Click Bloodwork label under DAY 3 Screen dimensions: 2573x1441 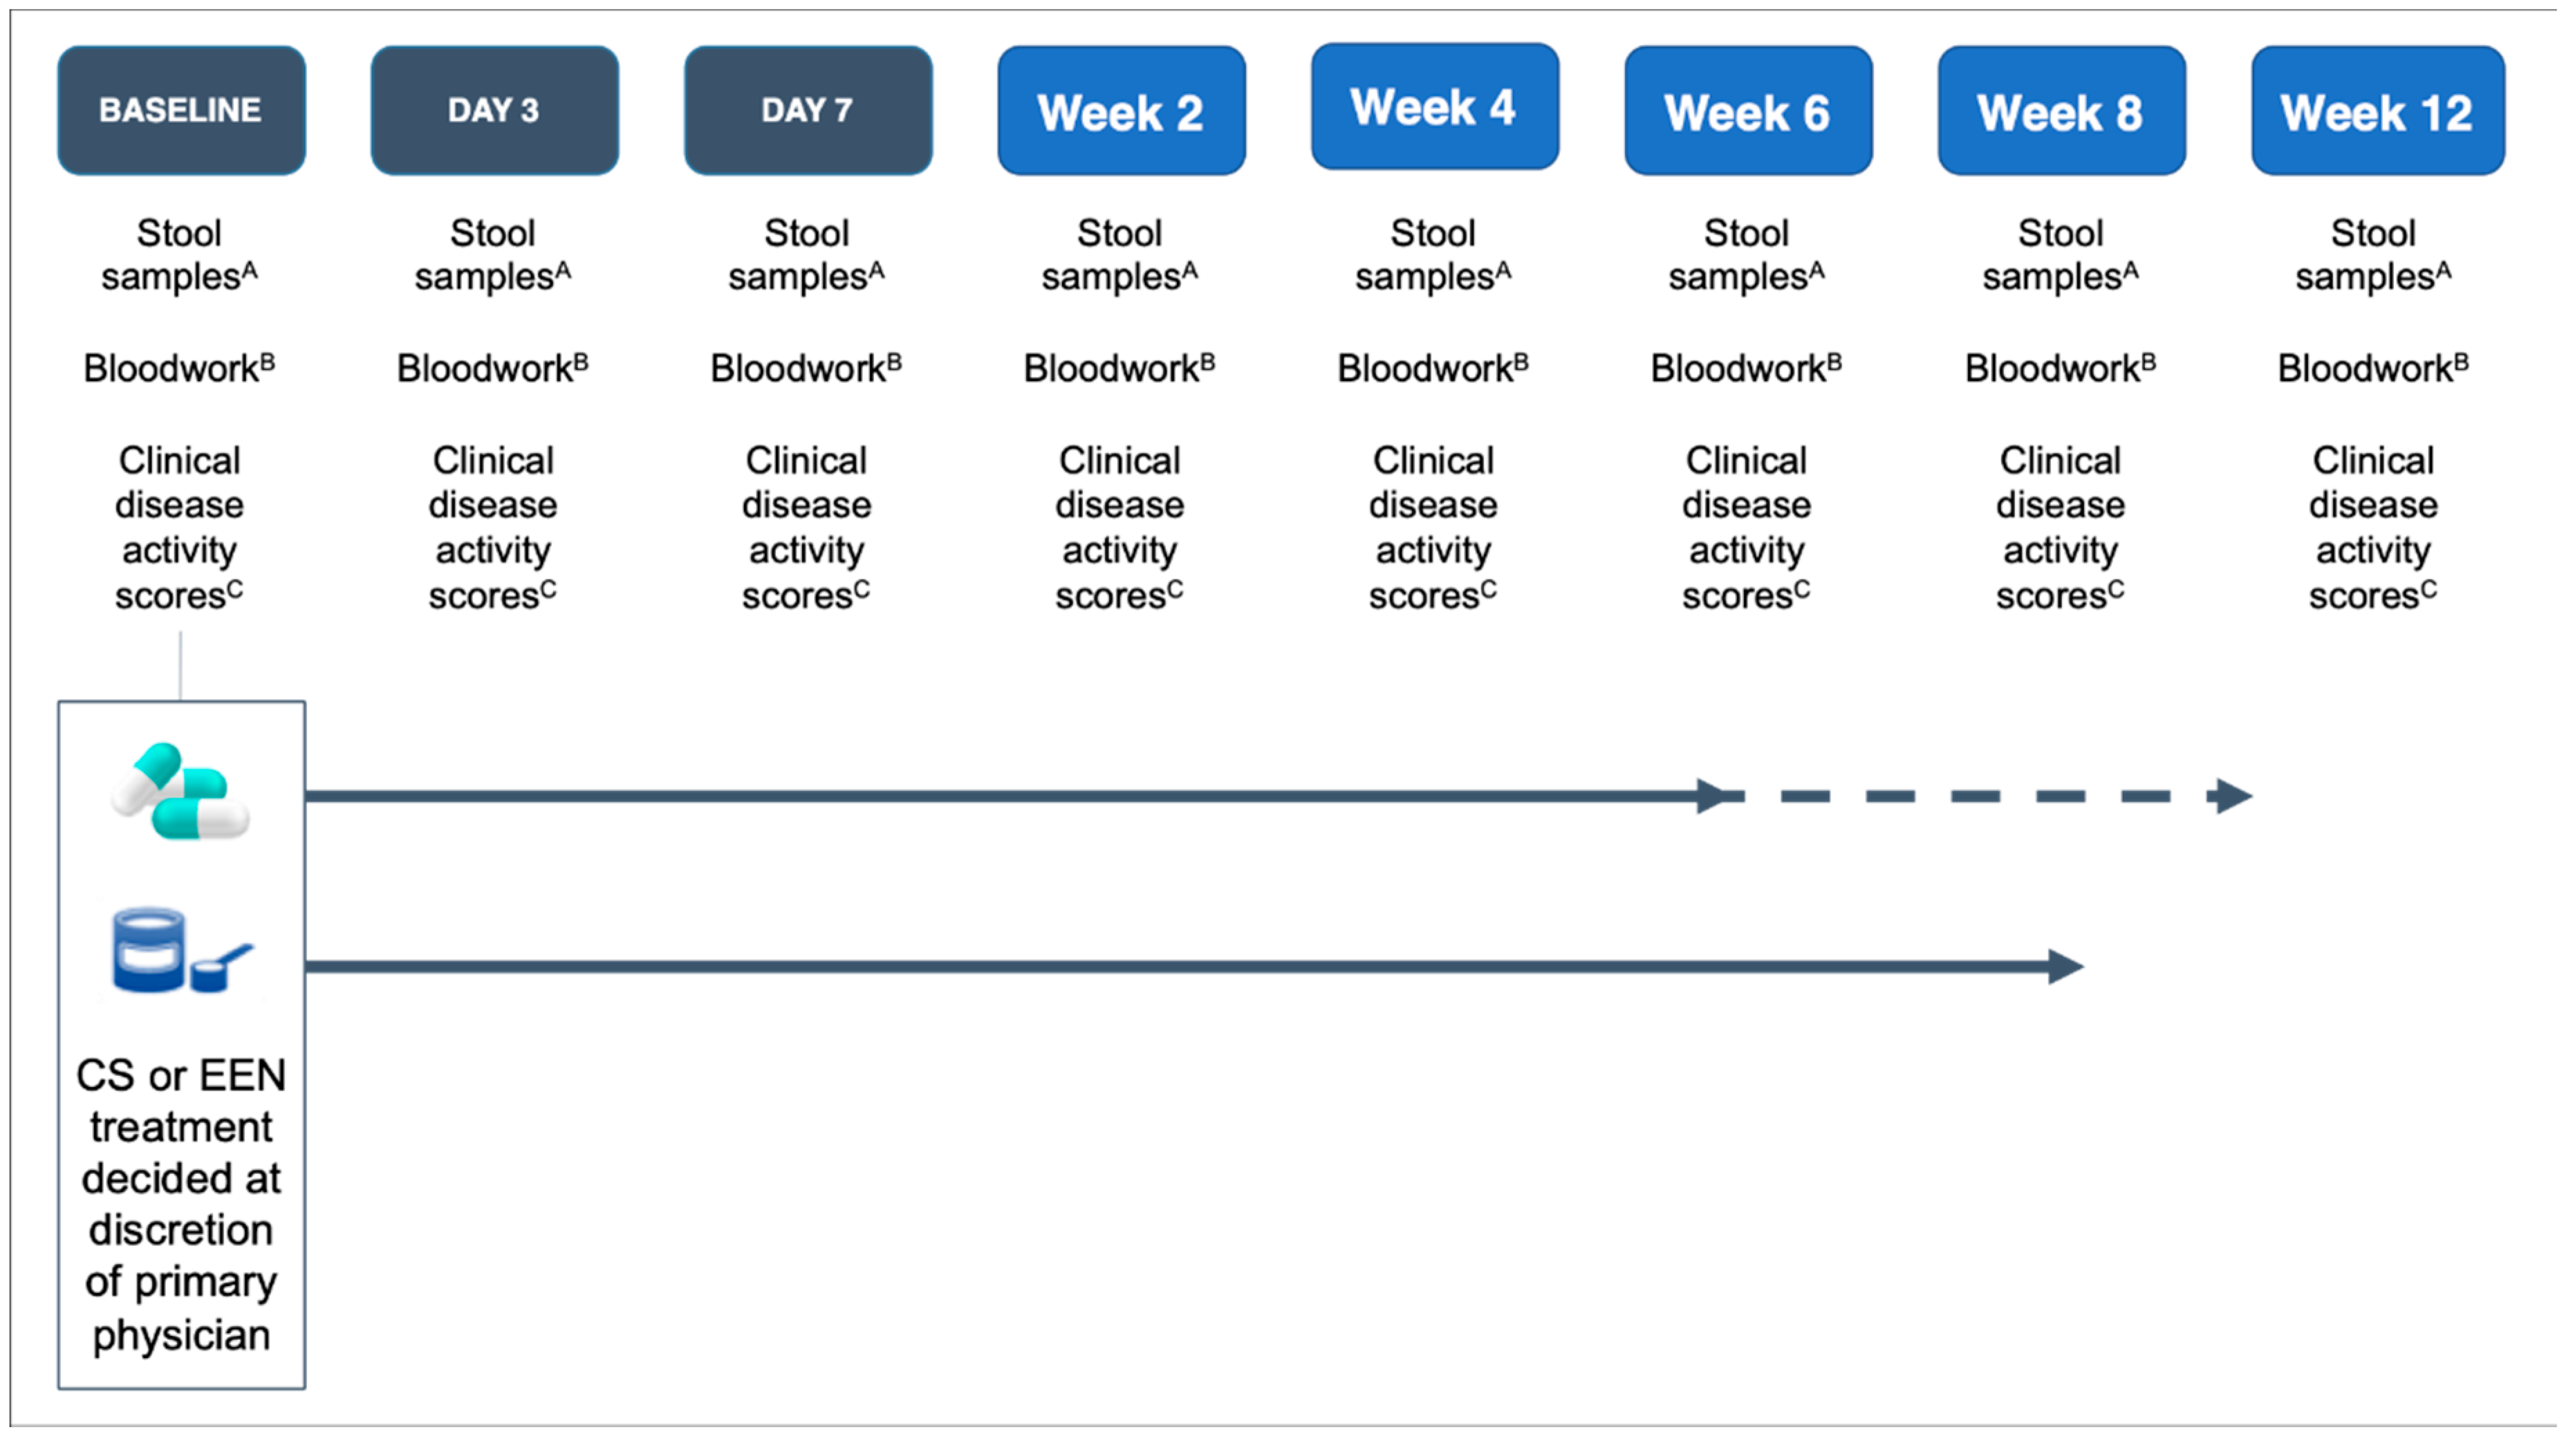(492, 369)
